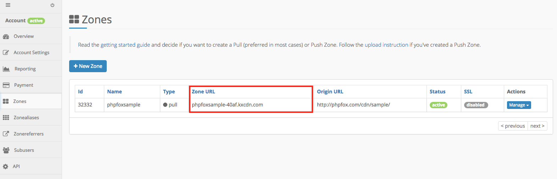Open the upload instruction link
This screenshot has height=179, width=557.
386,45
